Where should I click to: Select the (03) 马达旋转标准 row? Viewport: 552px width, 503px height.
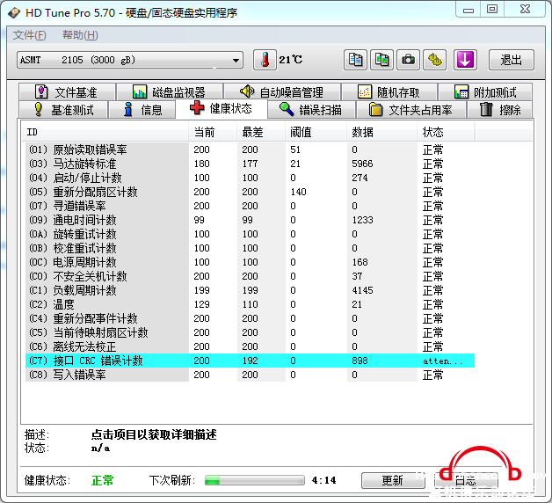coord(250,164)
